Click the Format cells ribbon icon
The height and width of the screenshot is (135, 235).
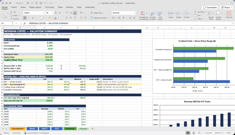(x=186, y=13)
